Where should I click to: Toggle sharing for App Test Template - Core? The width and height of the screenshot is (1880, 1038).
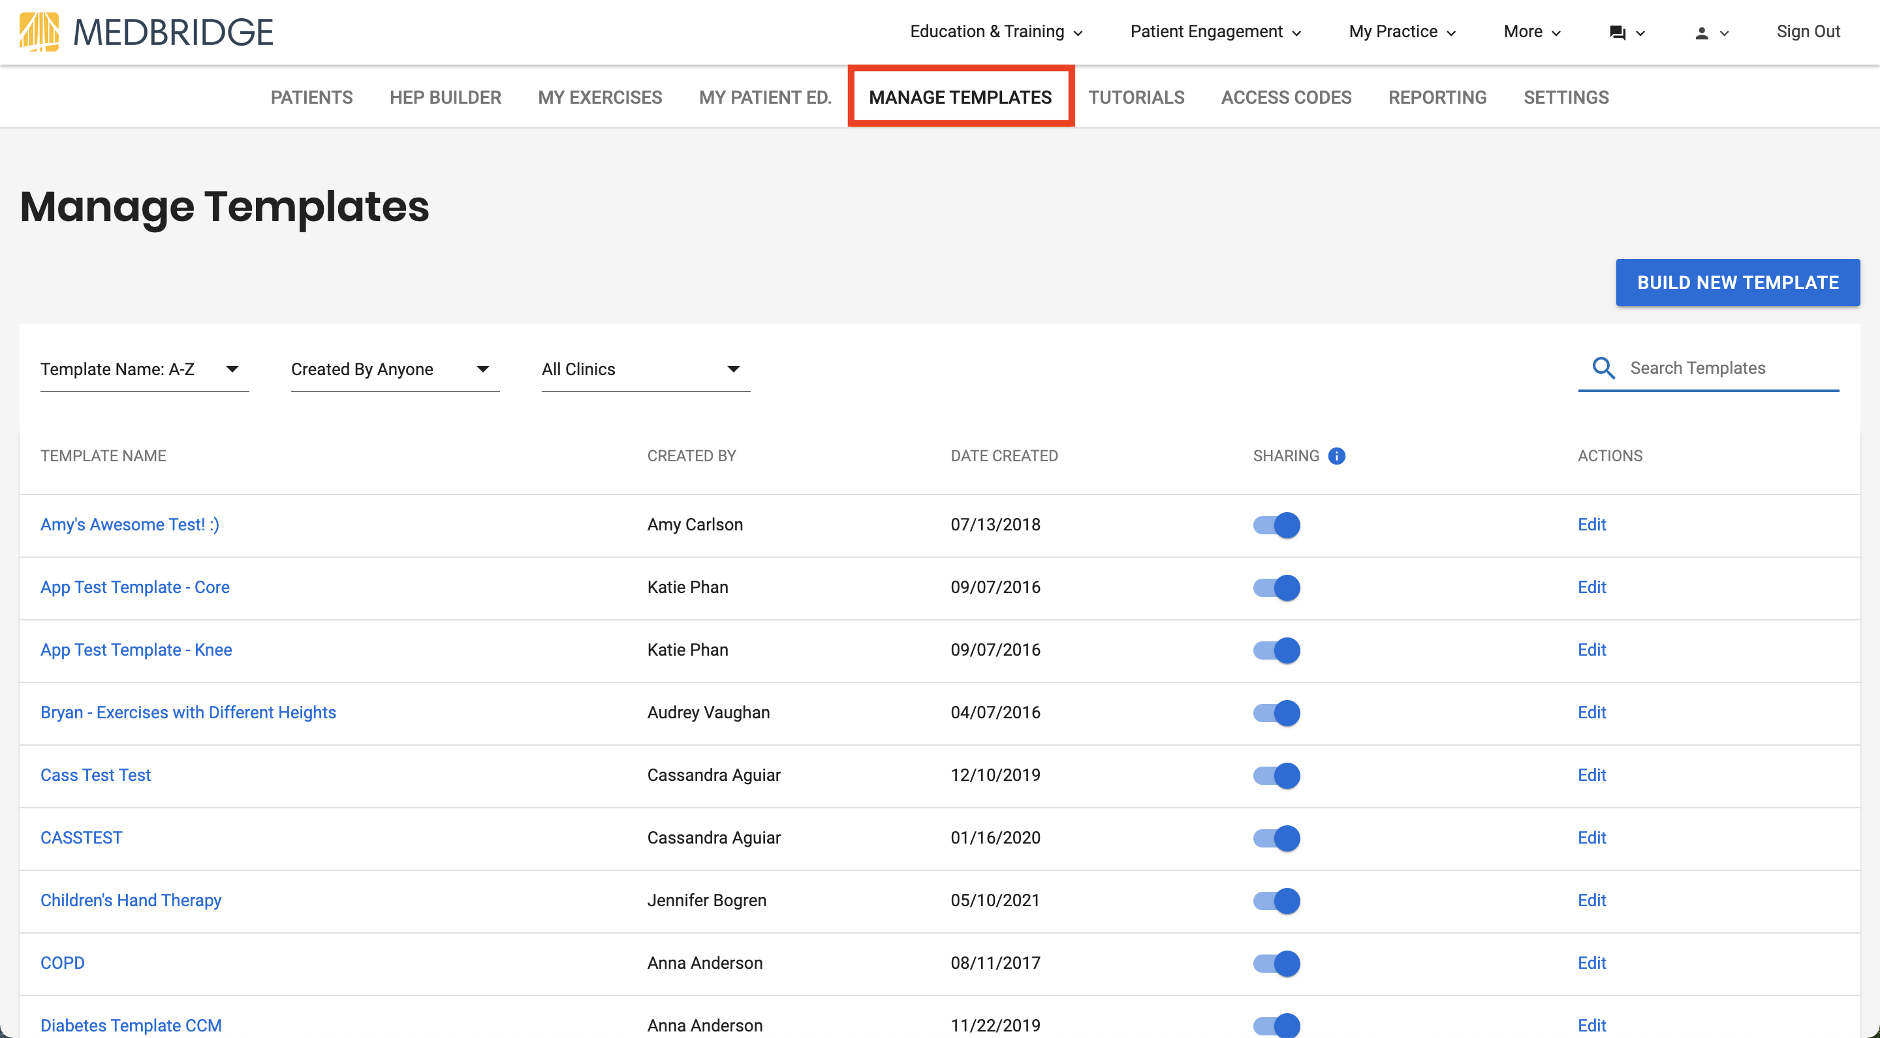tap(1276, 588)
